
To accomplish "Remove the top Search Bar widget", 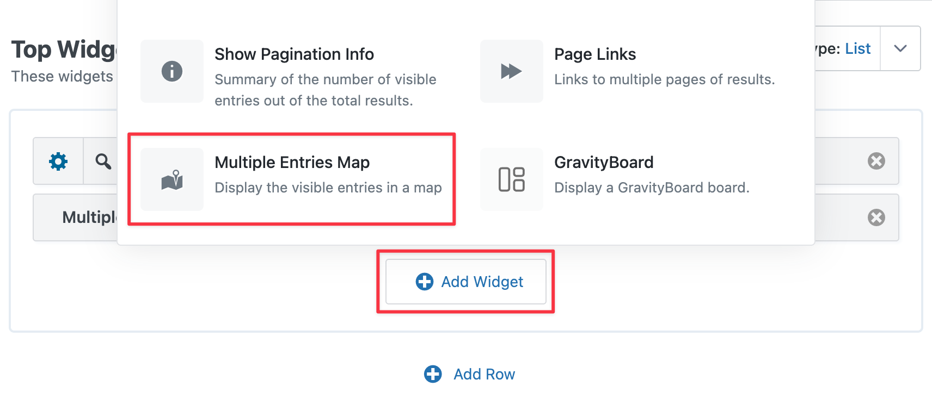I will tap(875, 161).
